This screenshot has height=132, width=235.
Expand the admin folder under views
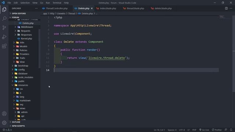(x=24, y=112)
